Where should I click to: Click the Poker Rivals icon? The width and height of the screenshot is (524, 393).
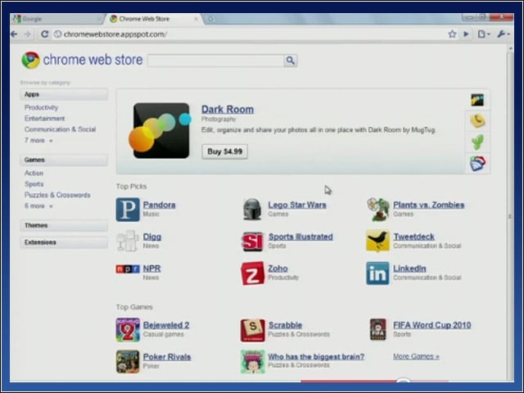coord(128,362)
